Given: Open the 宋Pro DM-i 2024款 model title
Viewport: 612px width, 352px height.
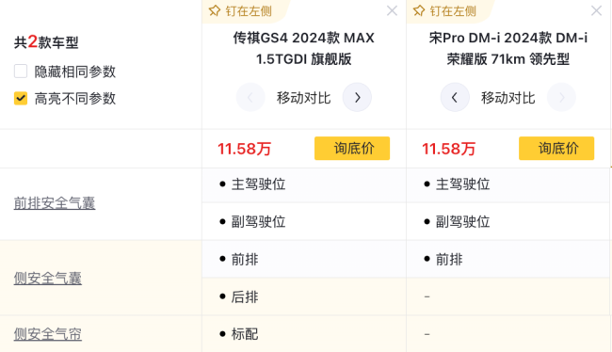Looking at the screenshot, I should (x=508, y=48).
